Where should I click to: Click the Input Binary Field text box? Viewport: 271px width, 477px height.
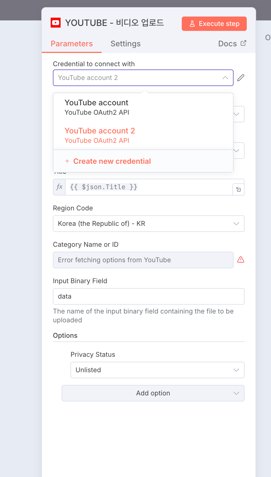149,296
